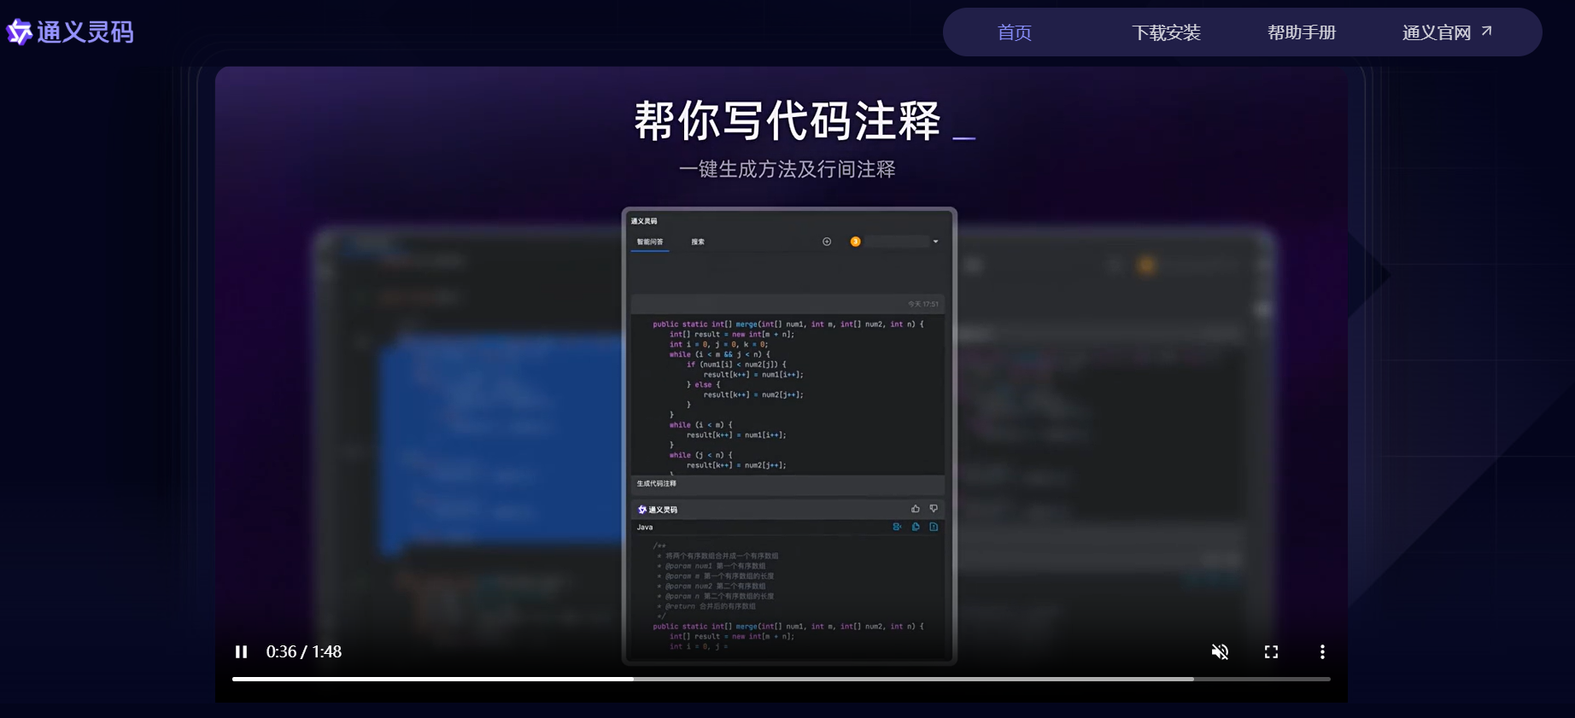Click the 今天 17:51 timestamp
Screen dimensions: 1575x718
click(923, 304)
